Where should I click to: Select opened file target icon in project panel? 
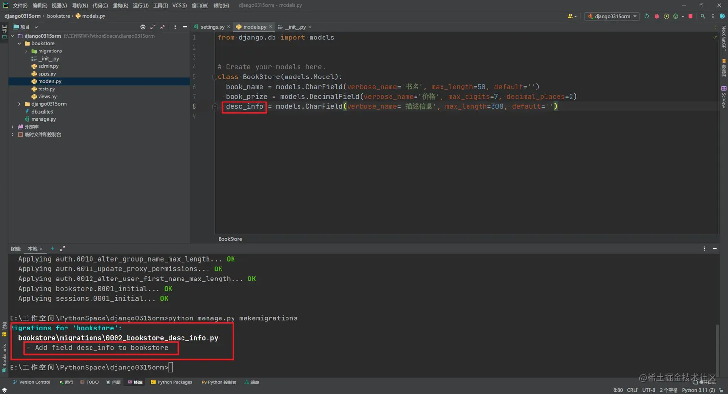pyautogui.click(x=143, y=27)
